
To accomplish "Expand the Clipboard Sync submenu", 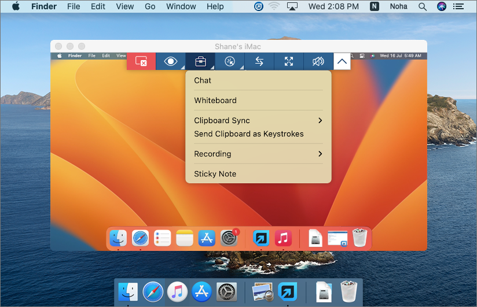I will click(x=258, y=120).
